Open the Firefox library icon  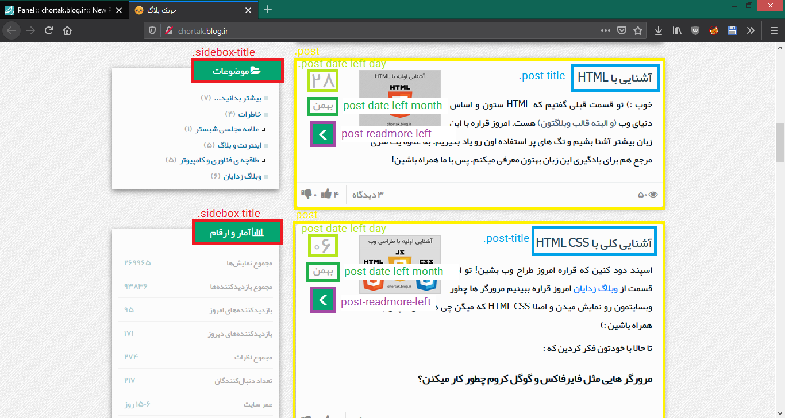click(677, 30)
